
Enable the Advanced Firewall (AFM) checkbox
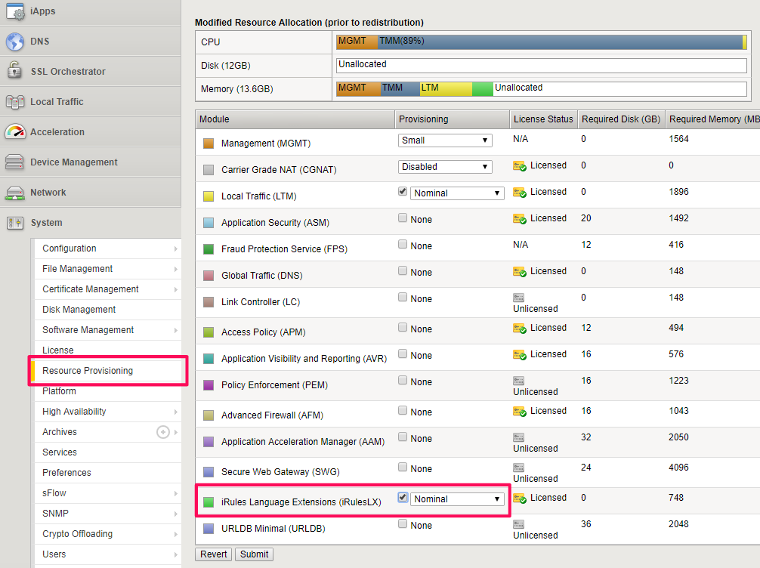point(403,410)
